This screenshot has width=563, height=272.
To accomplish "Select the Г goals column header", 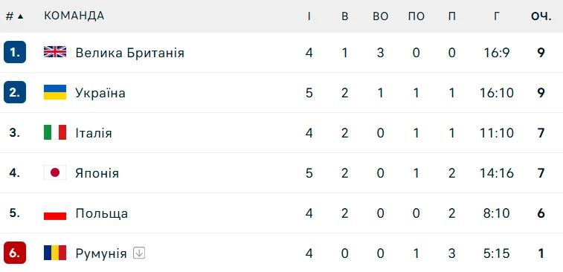I will (496, 16).
